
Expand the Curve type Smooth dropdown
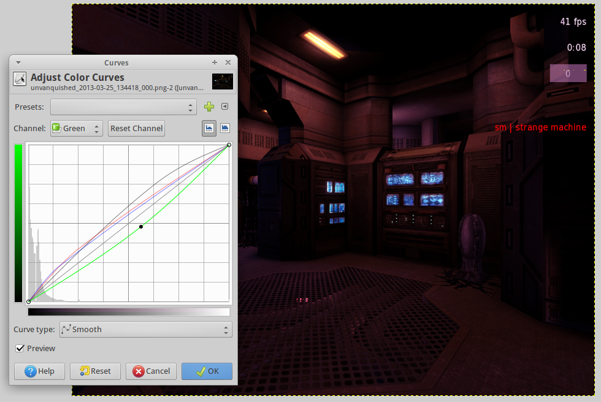click(x=146, y=329)
